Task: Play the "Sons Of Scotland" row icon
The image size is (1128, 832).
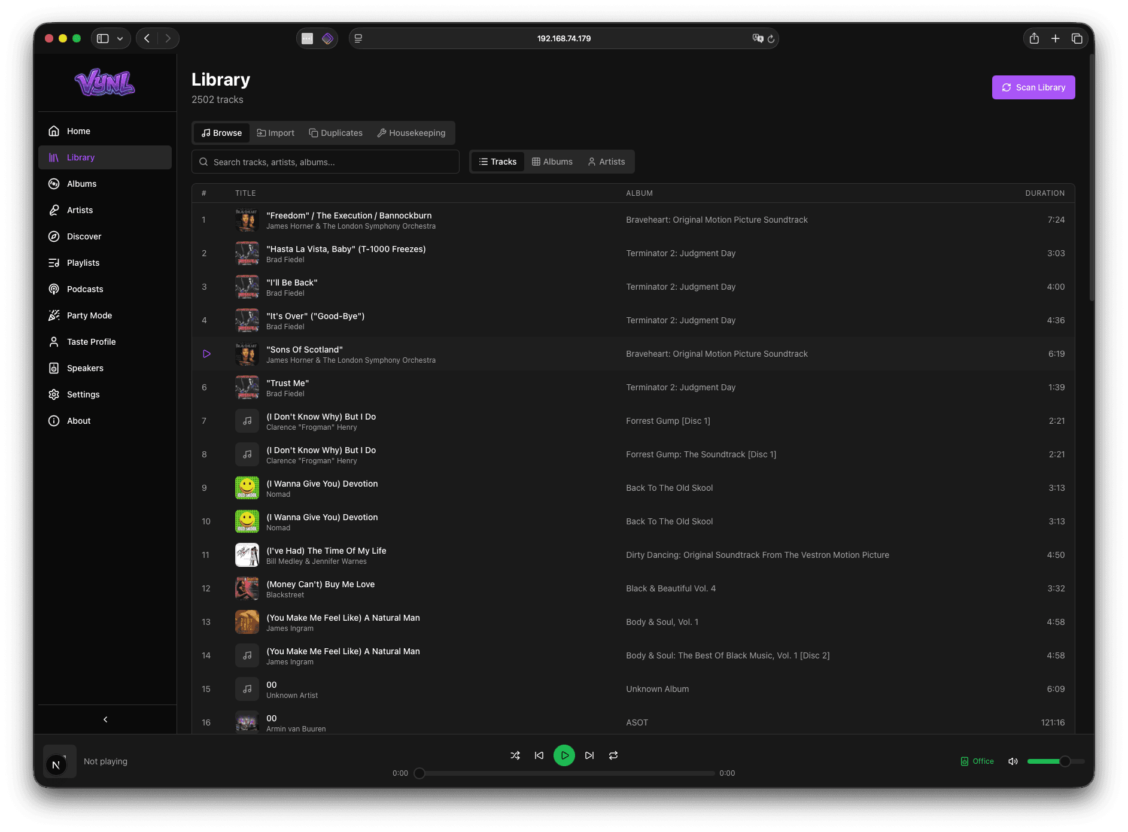Action: pos(206,354)
